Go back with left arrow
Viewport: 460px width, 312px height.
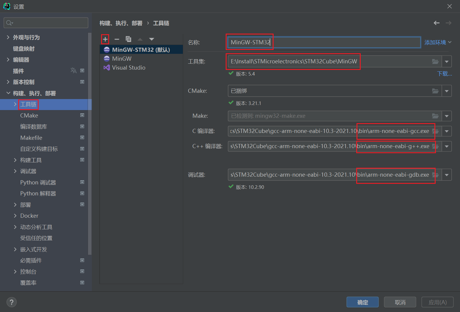point(437,23)
